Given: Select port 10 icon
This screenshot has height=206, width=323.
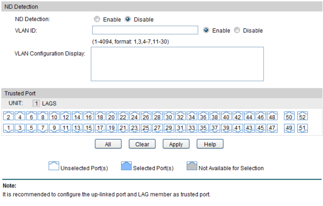Looking at the screenshot, I should (55, 116).
